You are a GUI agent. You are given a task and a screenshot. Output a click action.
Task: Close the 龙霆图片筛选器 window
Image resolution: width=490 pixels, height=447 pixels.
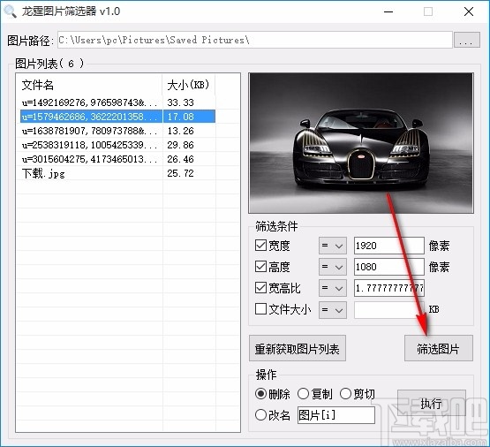[469, 11]
